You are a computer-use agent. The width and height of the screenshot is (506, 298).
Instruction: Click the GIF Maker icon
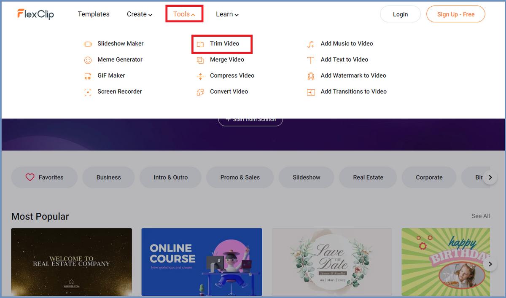click(88, 76)
